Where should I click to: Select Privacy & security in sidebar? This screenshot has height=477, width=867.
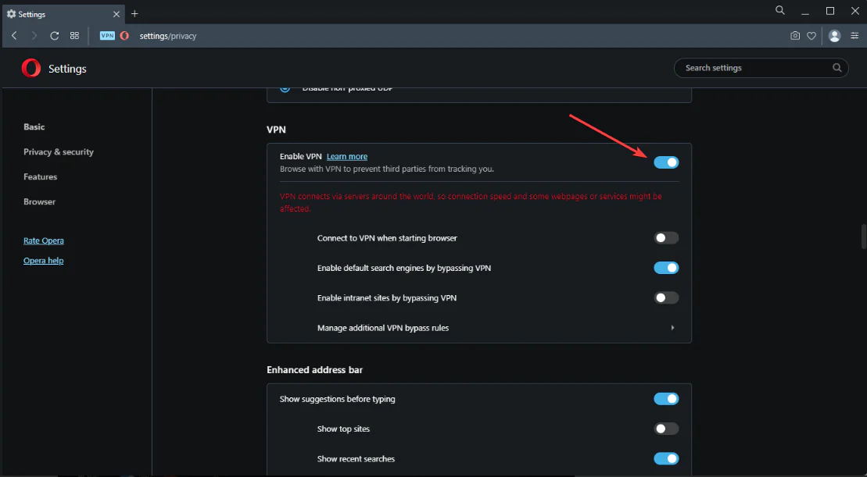[59, 152]
